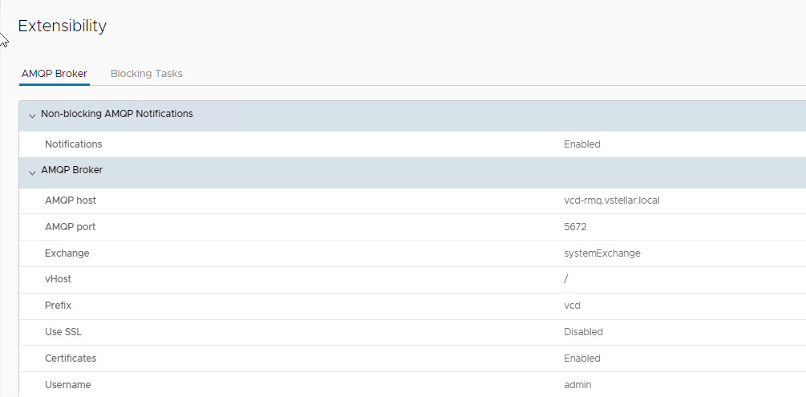Image resolution: width=806 pixels, height=397 pixels.
Task: Select the Use SSL label
Action: point(64,332)
